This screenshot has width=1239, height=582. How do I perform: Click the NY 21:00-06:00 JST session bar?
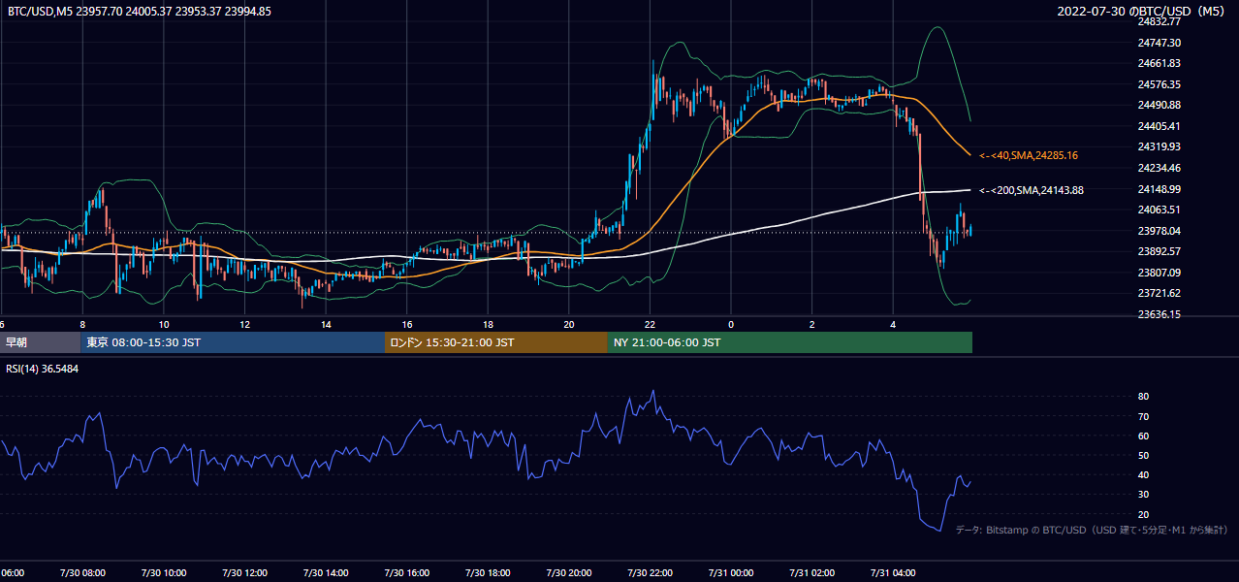(x=790, y=342)
